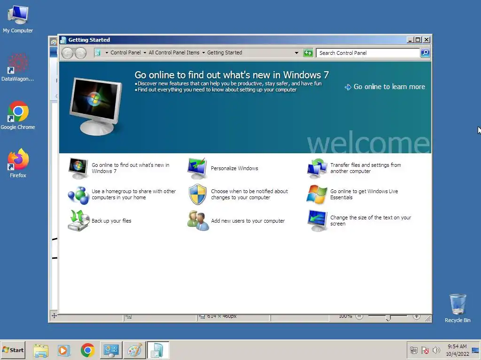The width and height of the screenshot is (481, 360).
Task: Select the Recycle Bin desktop icon
Action: (x=458, y=308)
